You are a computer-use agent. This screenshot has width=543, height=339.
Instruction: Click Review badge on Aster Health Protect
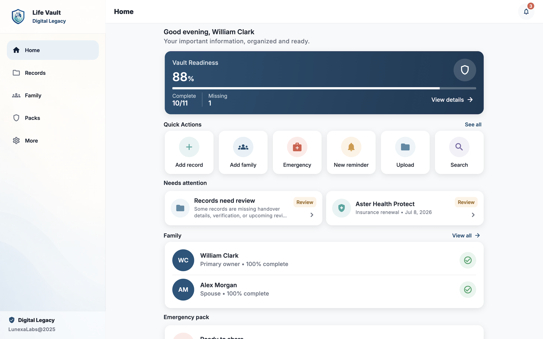point(466,202)
